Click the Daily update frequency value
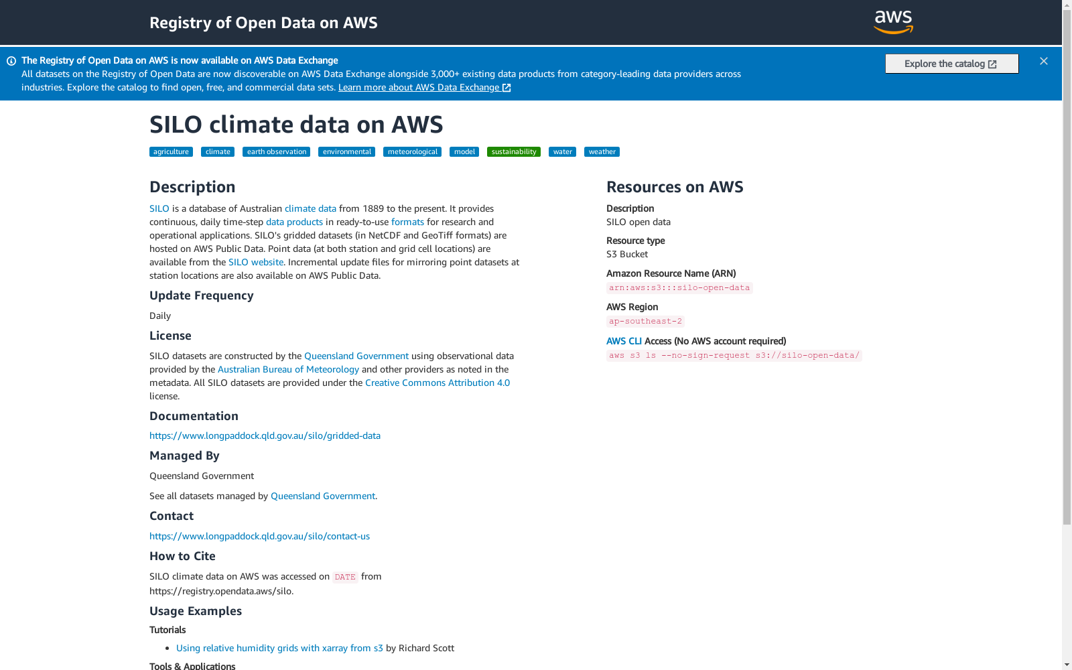Viewport: 1072px width, 670px height. 160,316
